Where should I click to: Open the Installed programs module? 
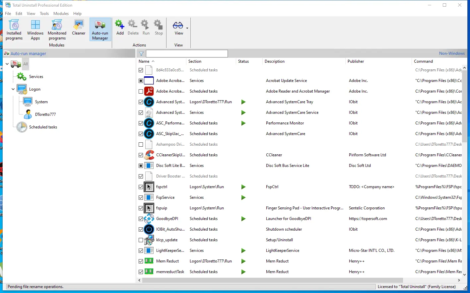click(x=14, y=30)
